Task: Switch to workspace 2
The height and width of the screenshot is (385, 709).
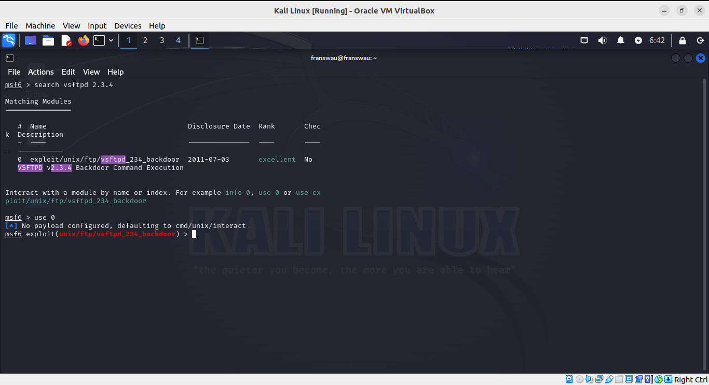Action: [x=145, y=40]
